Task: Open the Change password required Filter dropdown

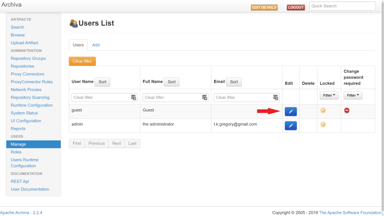Action: tap(353, 96)
